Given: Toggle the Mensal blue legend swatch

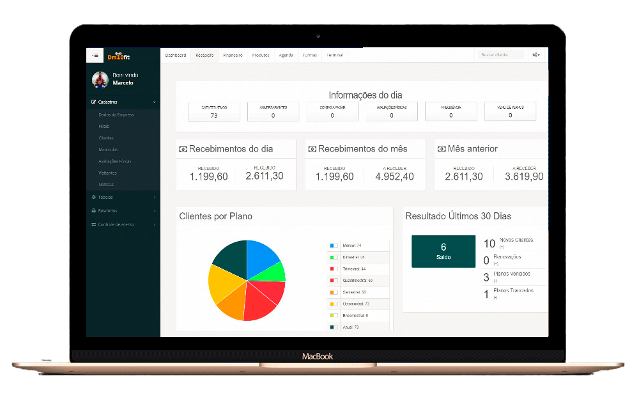Looking at the screenshot, I should point(334,246).
